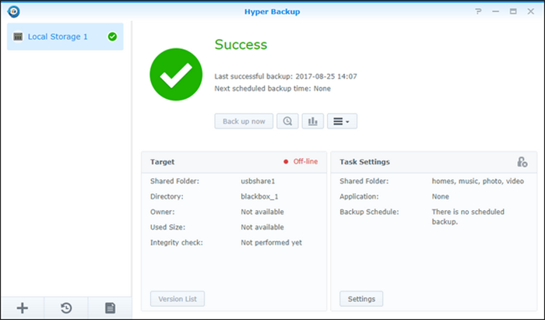Click the 'Backup Schedule:' label

point(369,212)
